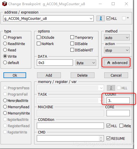Viewport: 137px width, 149px height.
Task: Minimize the Change Breakpoint dialog
Action: click(100, 4)
